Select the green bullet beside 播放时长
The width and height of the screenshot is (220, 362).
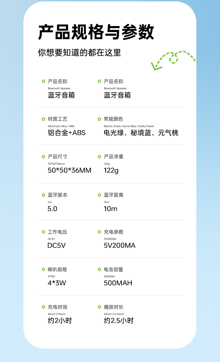99,307
